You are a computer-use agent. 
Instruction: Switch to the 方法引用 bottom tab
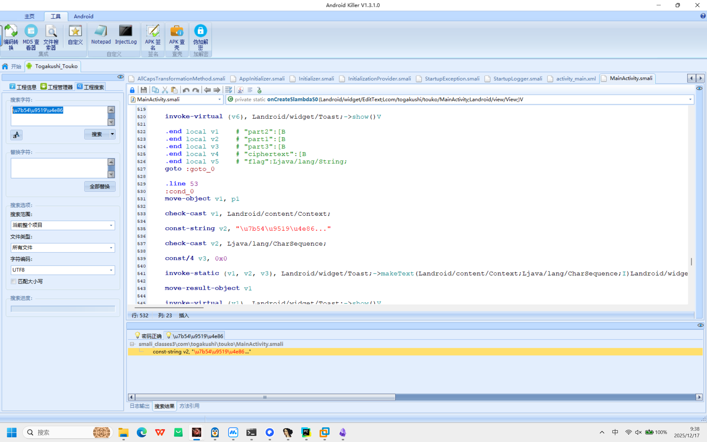[189, 406]
